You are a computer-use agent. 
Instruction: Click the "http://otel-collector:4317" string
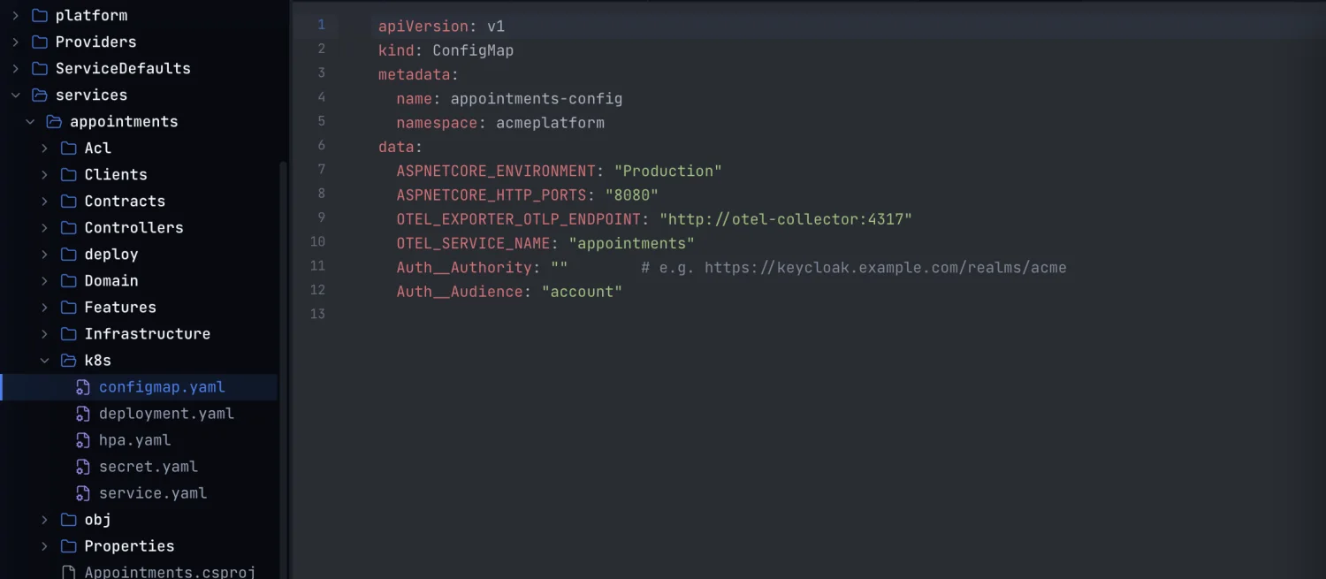coord(786,219)
